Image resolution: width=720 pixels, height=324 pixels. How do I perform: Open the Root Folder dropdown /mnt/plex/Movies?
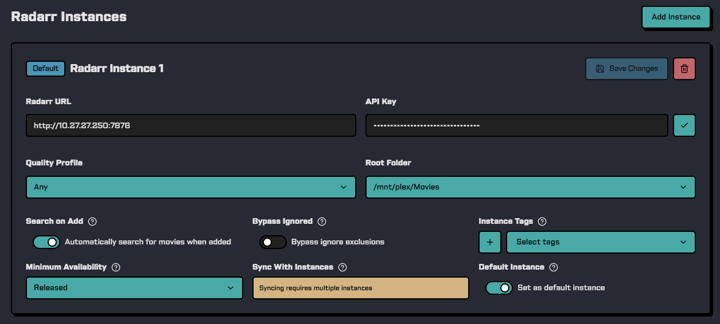click(x=531, y=187)
